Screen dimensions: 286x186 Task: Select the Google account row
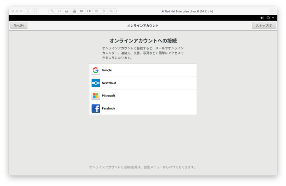pyautogui.click(x=143, y=70)
